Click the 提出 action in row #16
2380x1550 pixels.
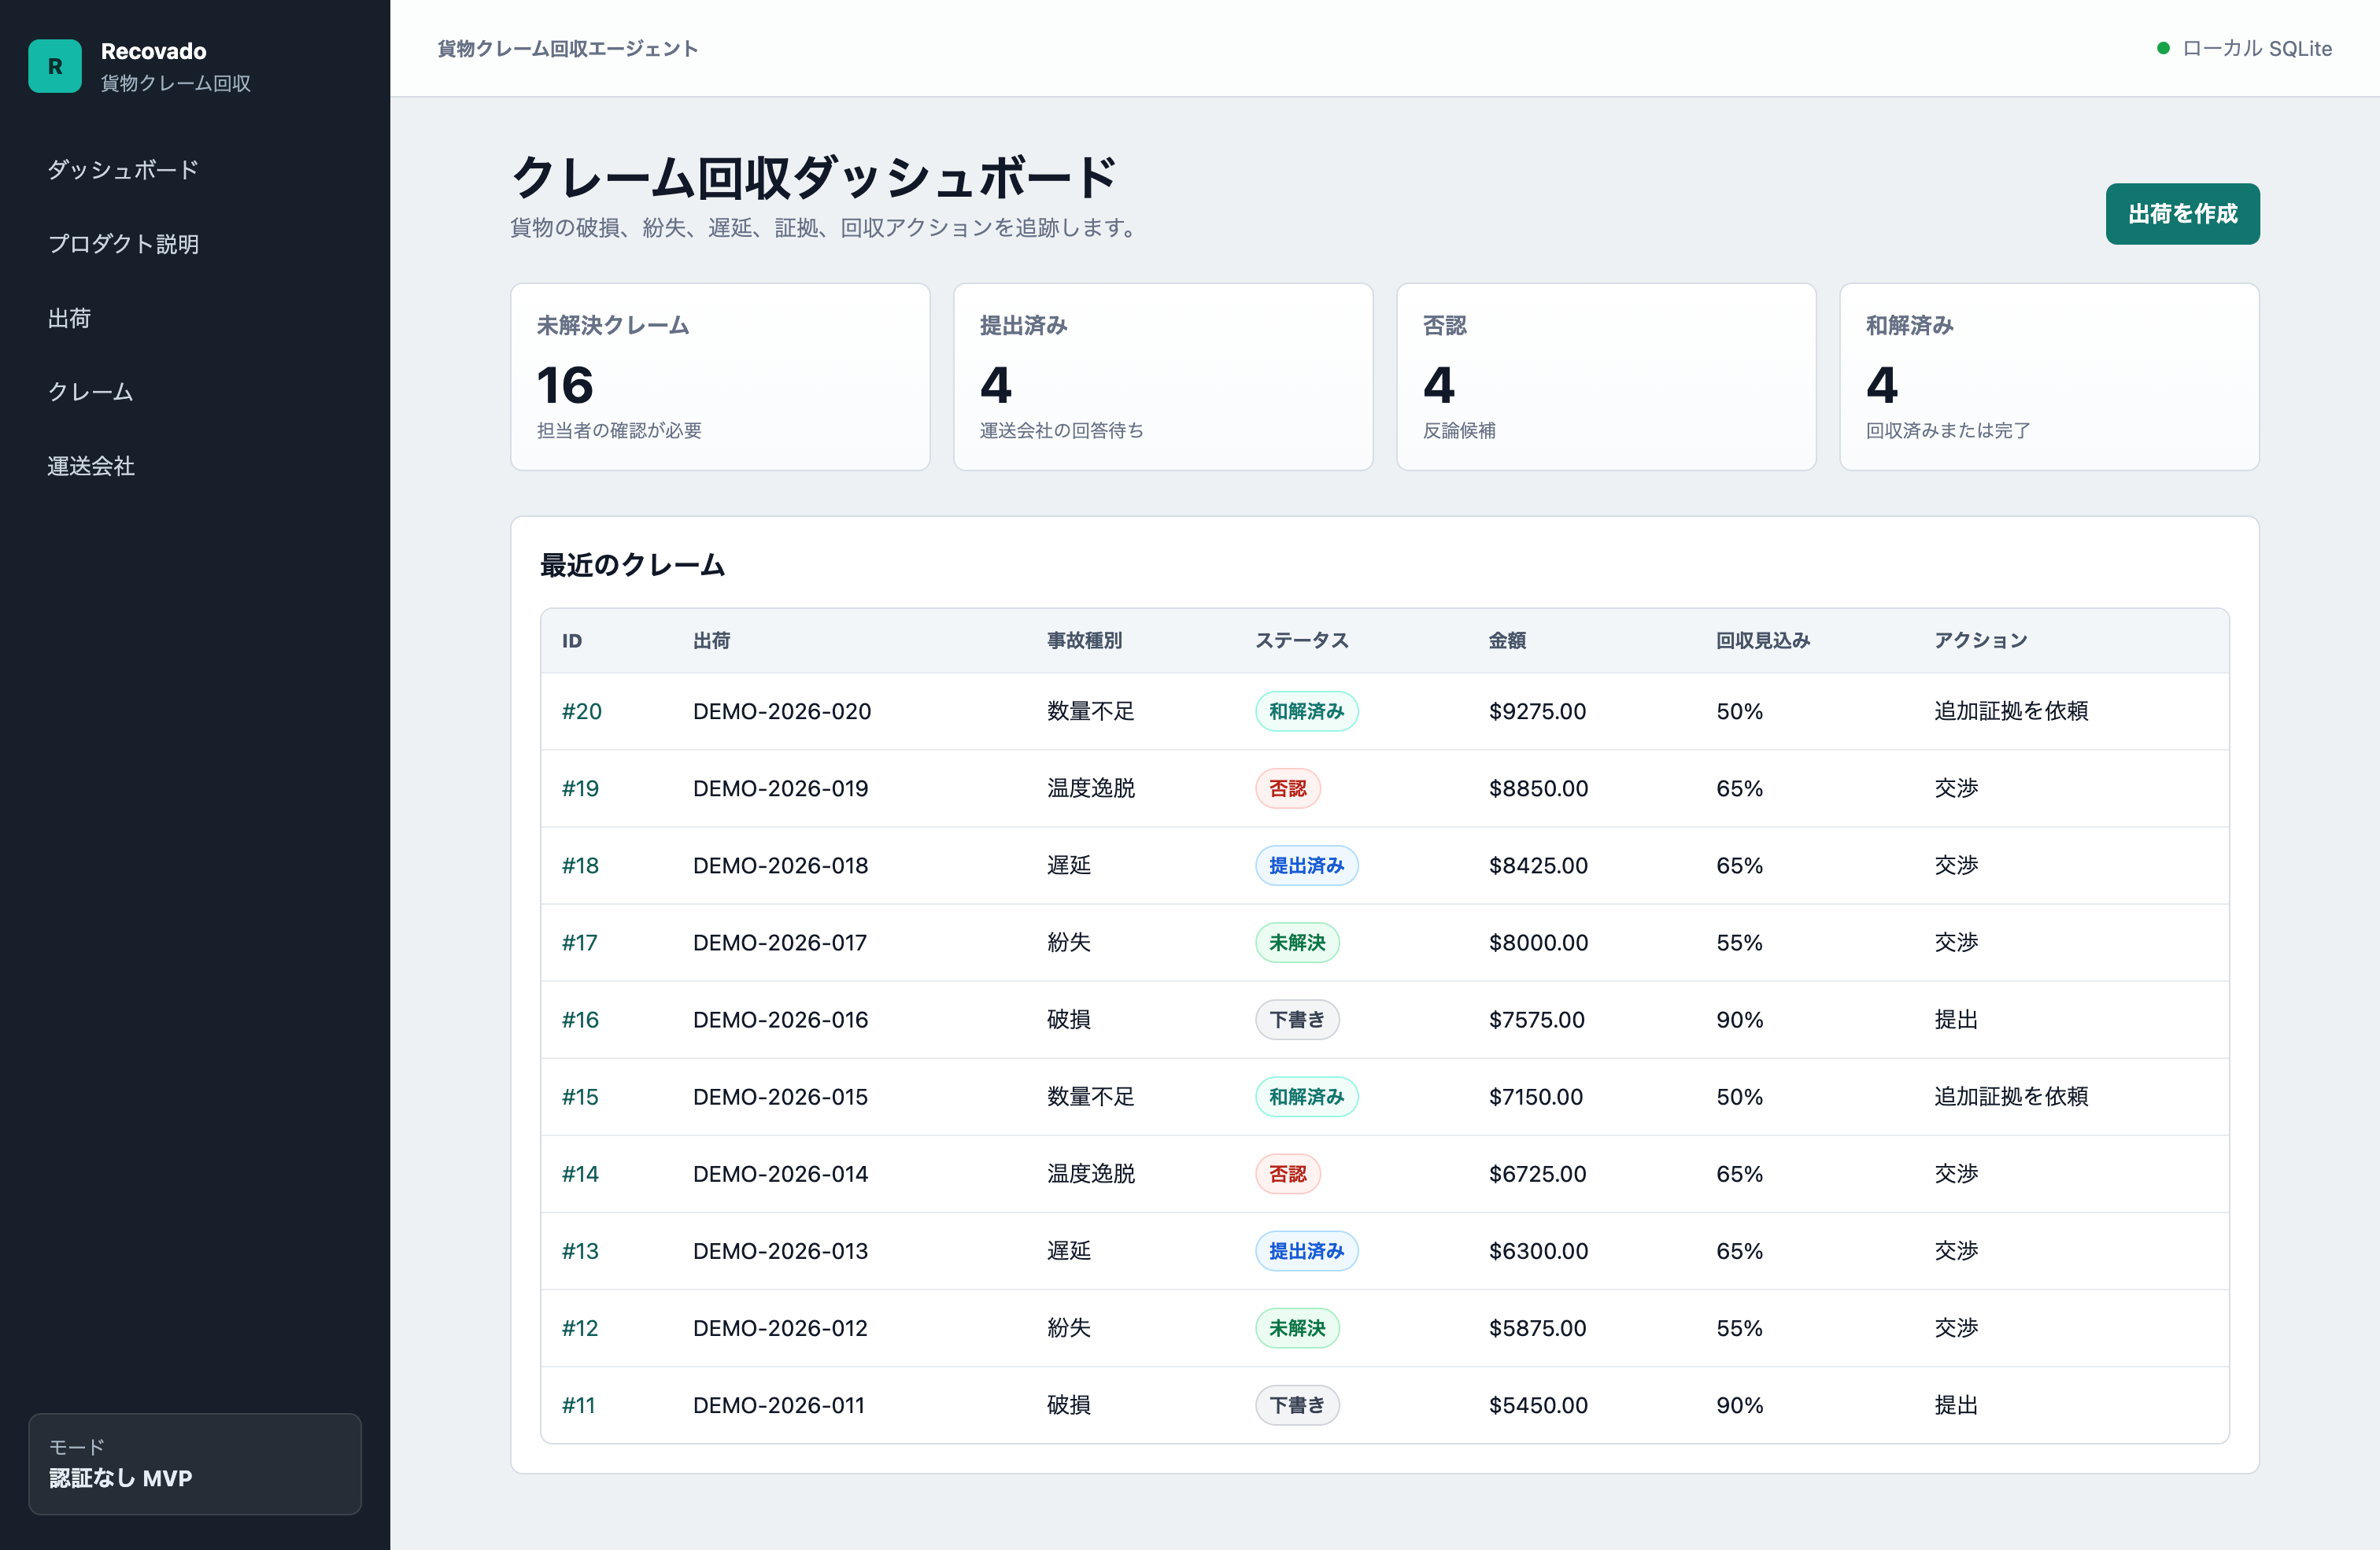pyautogui.click(x=1955, y=1019)
